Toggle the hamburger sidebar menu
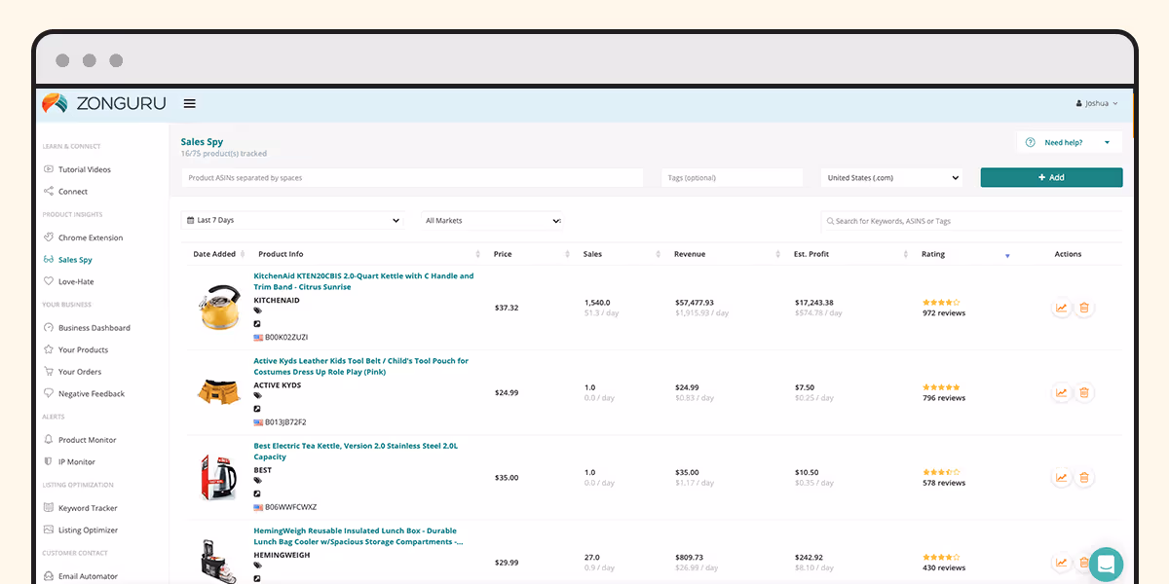Image resolution: width=1169 pixels, height=584 pixels. 190,103
